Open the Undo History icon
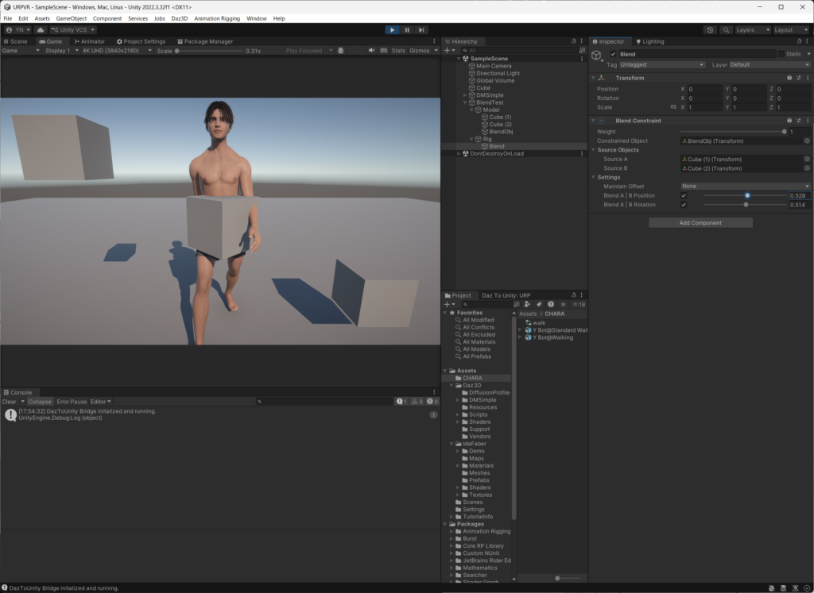 (x=710, y=29)
